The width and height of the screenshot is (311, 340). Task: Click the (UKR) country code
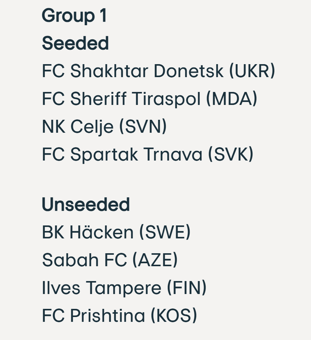point(252,71)
